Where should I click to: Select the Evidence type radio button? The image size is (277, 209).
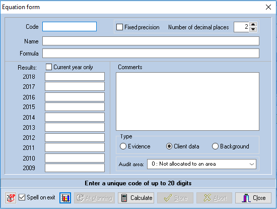coord(123,146)
